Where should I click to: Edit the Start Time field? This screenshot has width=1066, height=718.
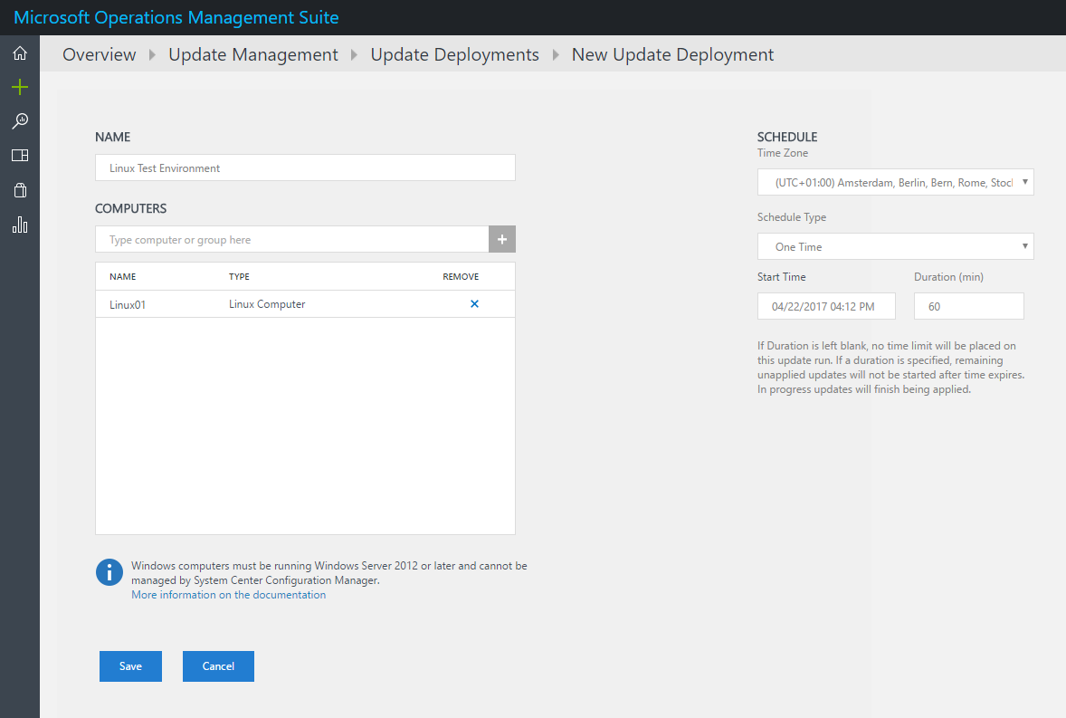click(826, 306)
